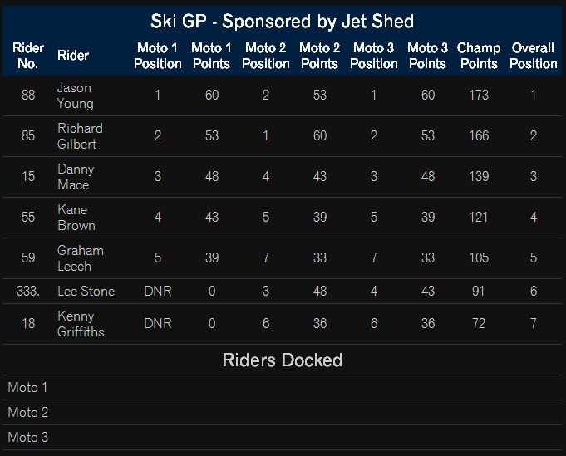Click rider name Kane Brown
Screen dimensions: 566x456
[76, 218]
